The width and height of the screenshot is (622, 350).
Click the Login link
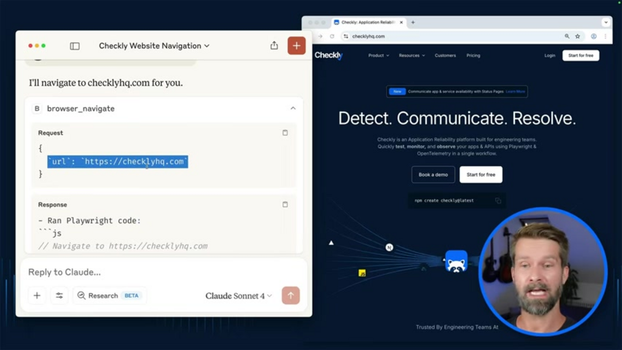[549, 56]
